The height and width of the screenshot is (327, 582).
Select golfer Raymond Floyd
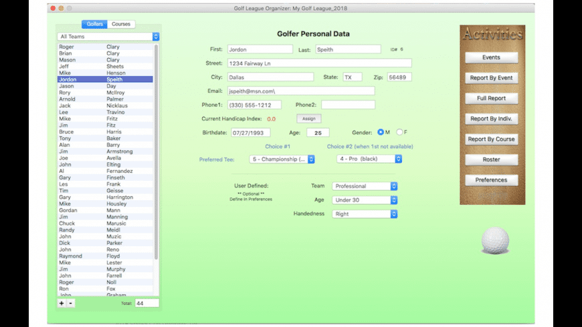(105, 256)
